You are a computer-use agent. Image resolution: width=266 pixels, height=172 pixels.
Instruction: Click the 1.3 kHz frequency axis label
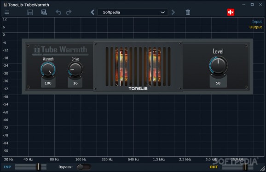click(x=159, y=159)
